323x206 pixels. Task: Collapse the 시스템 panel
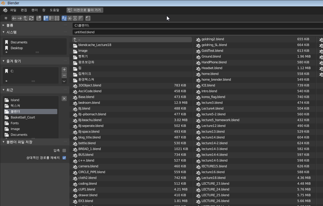point(3,32)
